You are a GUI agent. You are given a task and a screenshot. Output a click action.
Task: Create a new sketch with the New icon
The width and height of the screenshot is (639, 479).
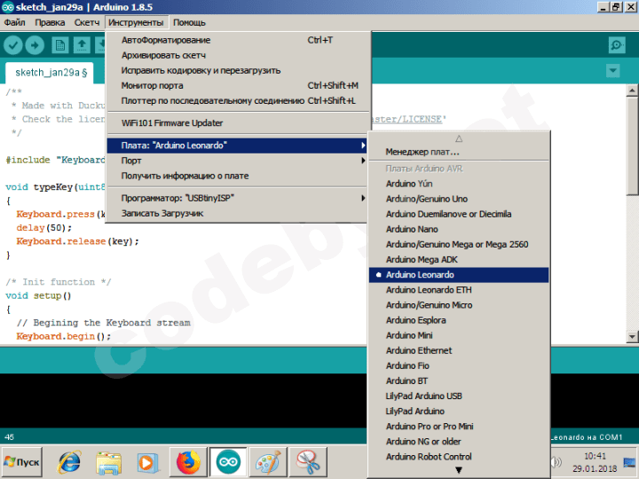click(x=60, y=45)
